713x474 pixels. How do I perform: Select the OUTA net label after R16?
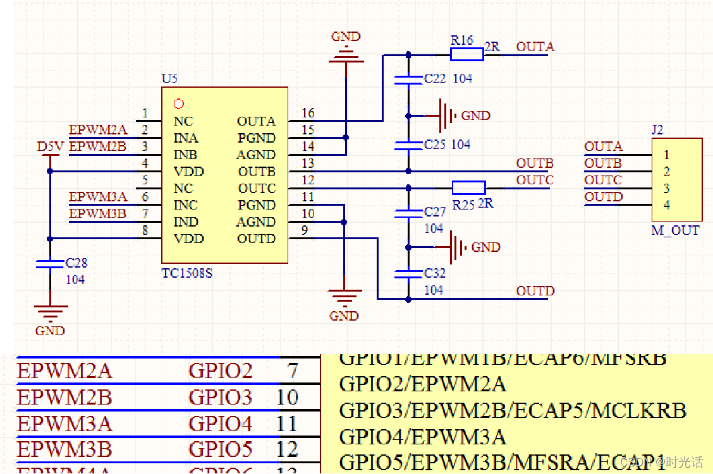coord(535,47)
